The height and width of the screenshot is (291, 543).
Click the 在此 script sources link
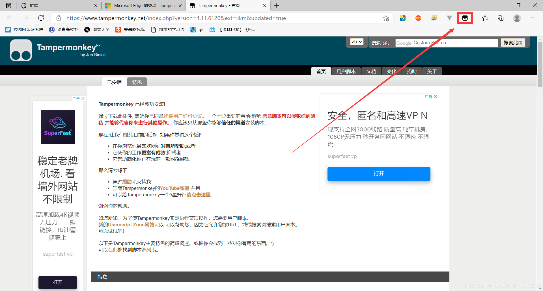pyautogui.click(x=113, y=250)
